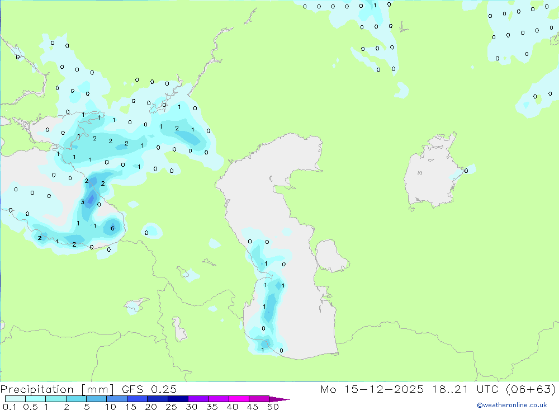Select the 30–35 mm violet legend swatch
Viewport: 559px width, 410px height.
[198, 399]
